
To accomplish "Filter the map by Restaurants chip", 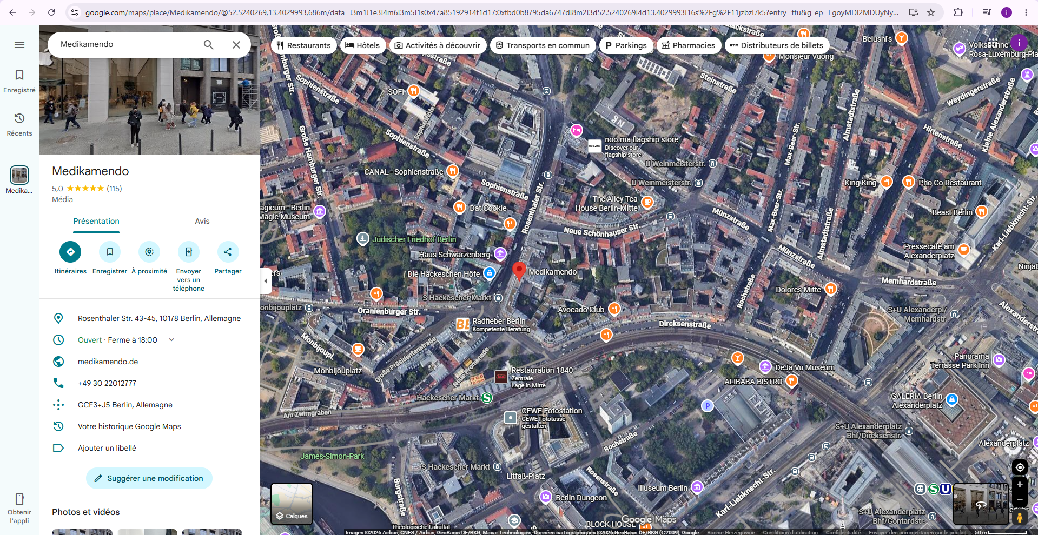I will 303,45.
